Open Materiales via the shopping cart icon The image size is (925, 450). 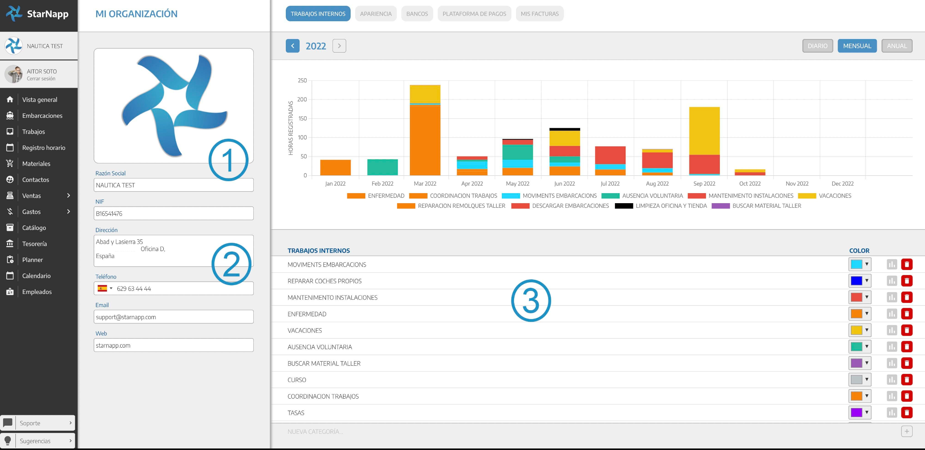point(10,163)
